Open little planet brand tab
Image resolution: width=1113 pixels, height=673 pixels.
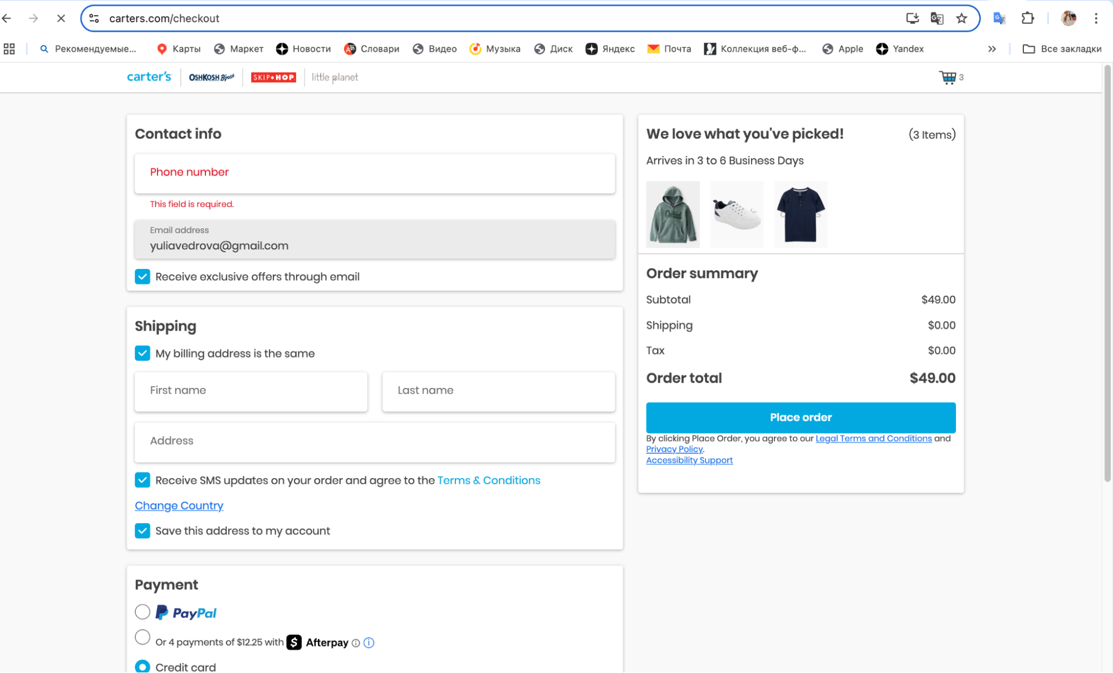tap(335, 77)
